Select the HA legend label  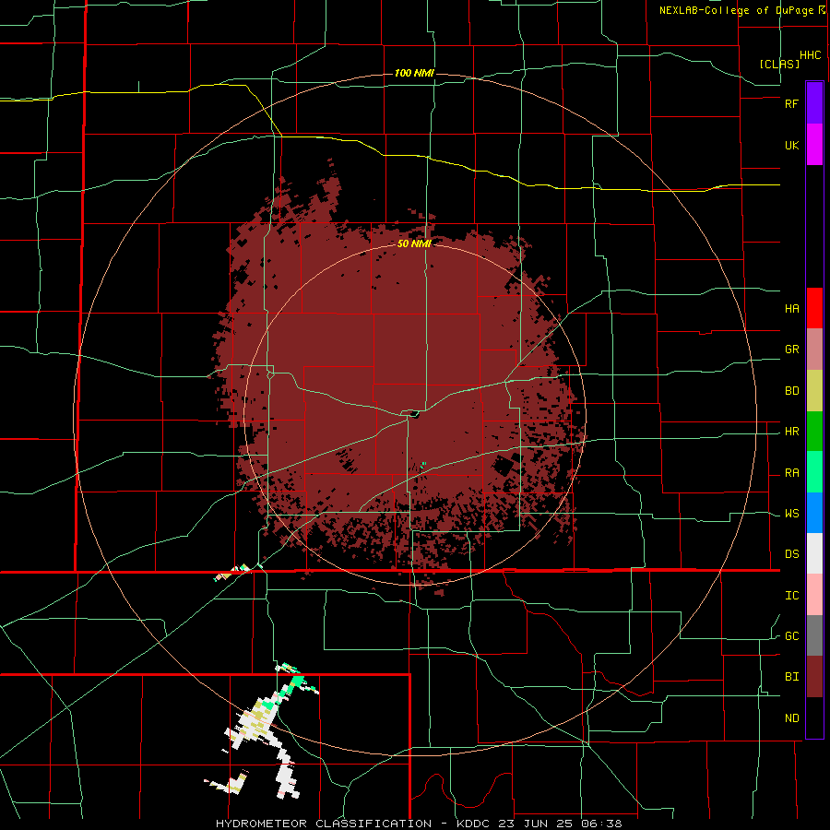coord(791,309)
